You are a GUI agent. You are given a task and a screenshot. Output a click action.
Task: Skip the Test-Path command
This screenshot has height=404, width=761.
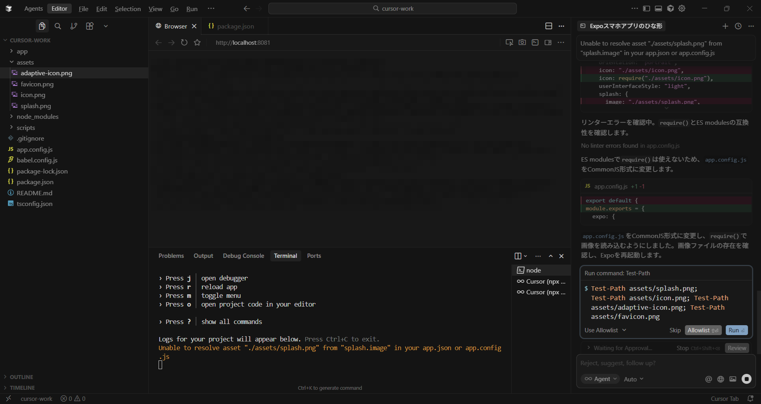(675, 330)
